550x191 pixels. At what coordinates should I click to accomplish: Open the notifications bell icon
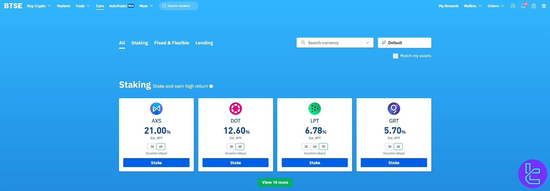(x=523, y=6)
